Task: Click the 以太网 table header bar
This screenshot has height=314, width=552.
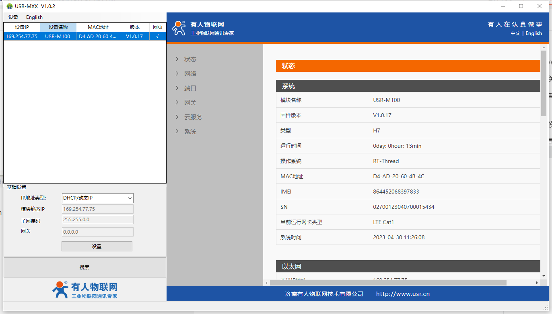Action: (408, 266)
